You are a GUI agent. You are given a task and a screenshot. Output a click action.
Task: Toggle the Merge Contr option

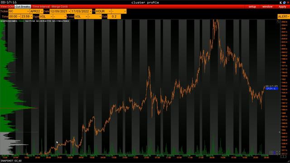[59, 7]
